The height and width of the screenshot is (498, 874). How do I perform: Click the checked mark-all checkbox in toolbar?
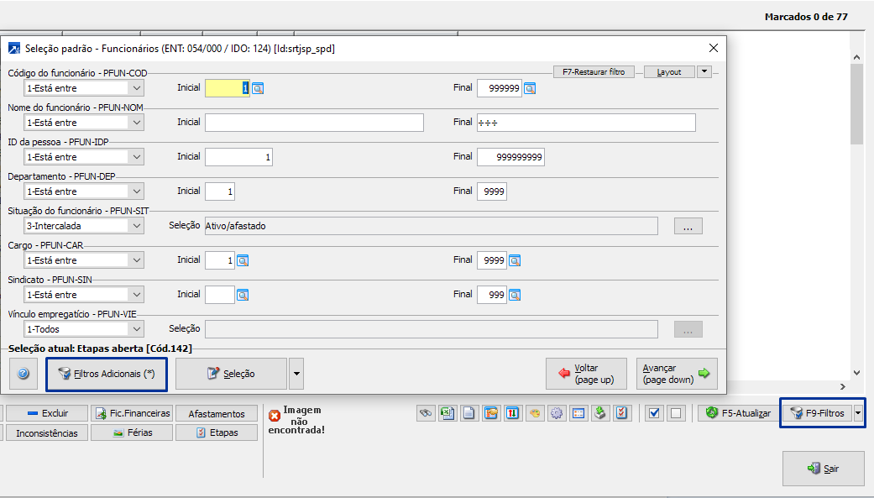click(x=655, y=413)
